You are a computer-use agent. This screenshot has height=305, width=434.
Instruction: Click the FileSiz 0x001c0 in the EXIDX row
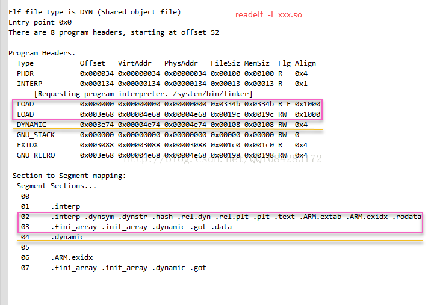point(225,145)
